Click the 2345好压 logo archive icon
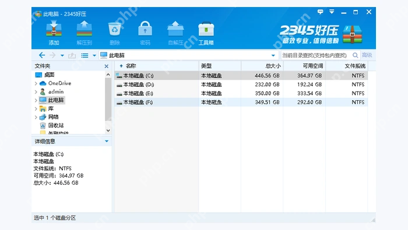The height and width of the screenshot is (230, 408). click(x=352, y=34)
